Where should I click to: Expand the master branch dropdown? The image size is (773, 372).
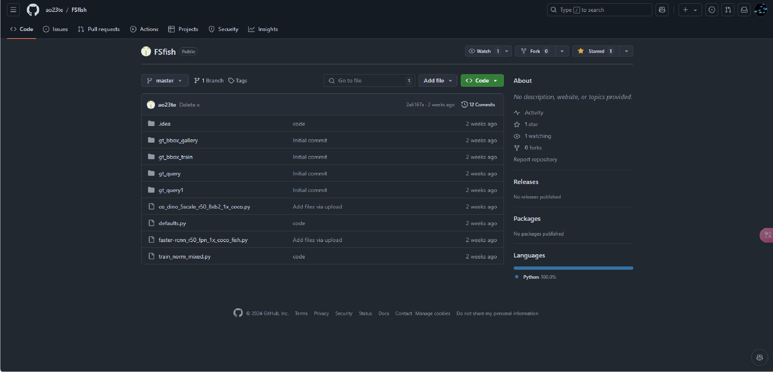coord(165,81)
